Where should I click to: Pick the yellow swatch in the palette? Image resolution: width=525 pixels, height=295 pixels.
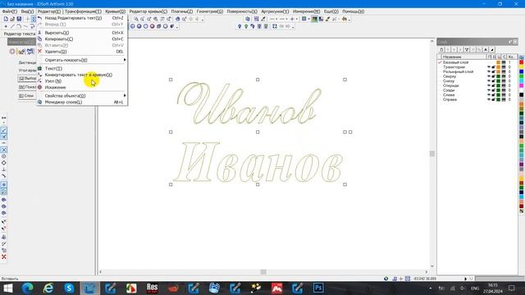pos(522,67)
